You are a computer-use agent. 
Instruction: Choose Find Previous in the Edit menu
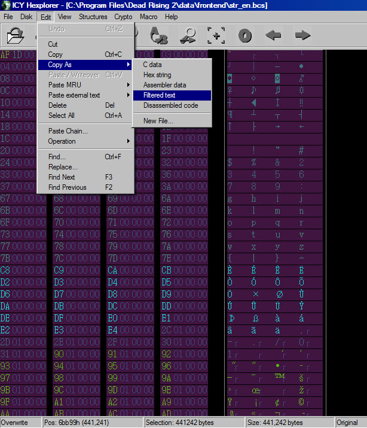point(85,187)
